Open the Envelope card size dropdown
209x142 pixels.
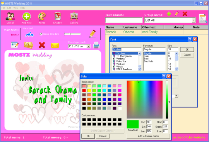click(88, 46)
